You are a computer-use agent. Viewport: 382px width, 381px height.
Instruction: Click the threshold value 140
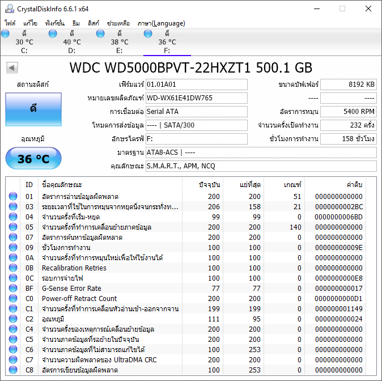tap(295, 227)
